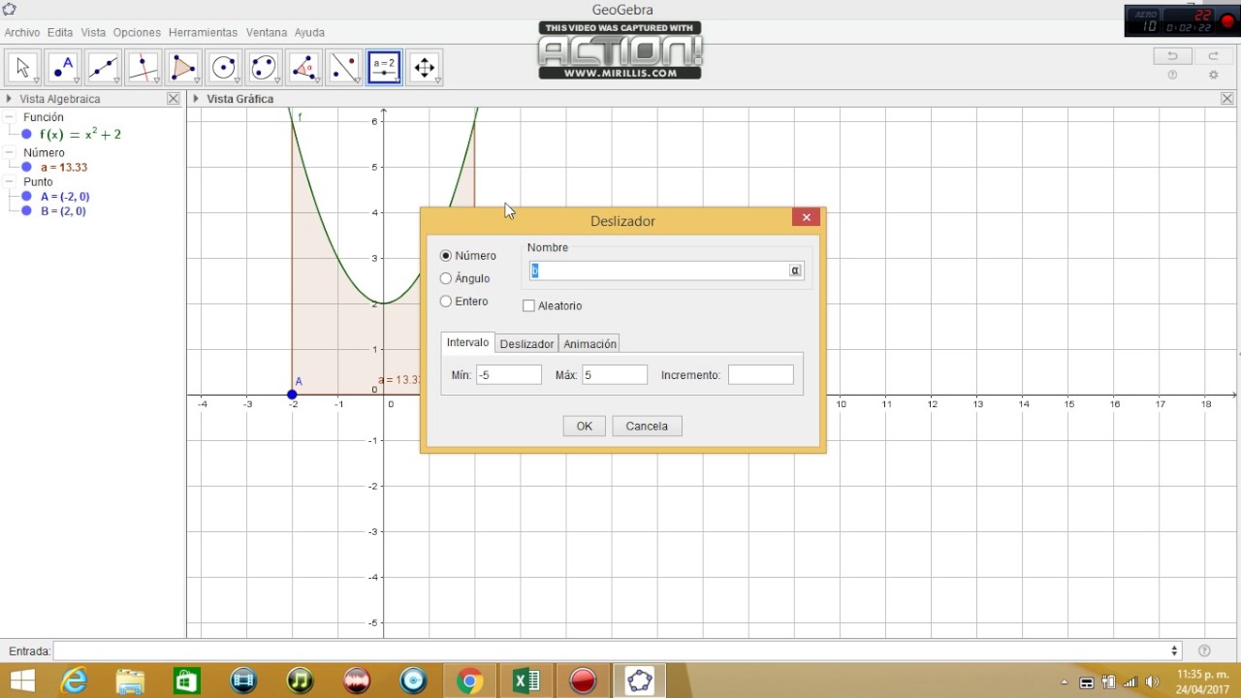Click the Mín value field
This screenshot has width=1241, height=698.
point(509,375)
